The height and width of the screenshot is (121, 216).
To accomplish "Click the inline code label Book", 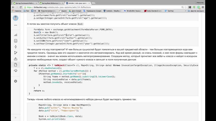I will click(80, 24).
